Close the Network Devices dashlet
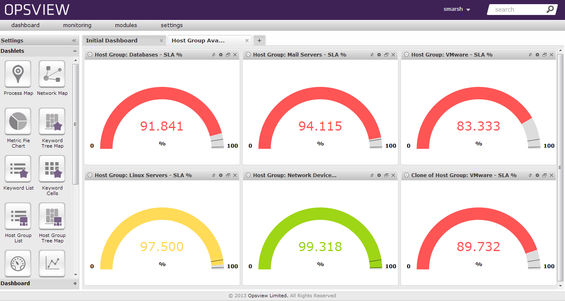This screenshot has width=565, height=301. coord(393,175)
